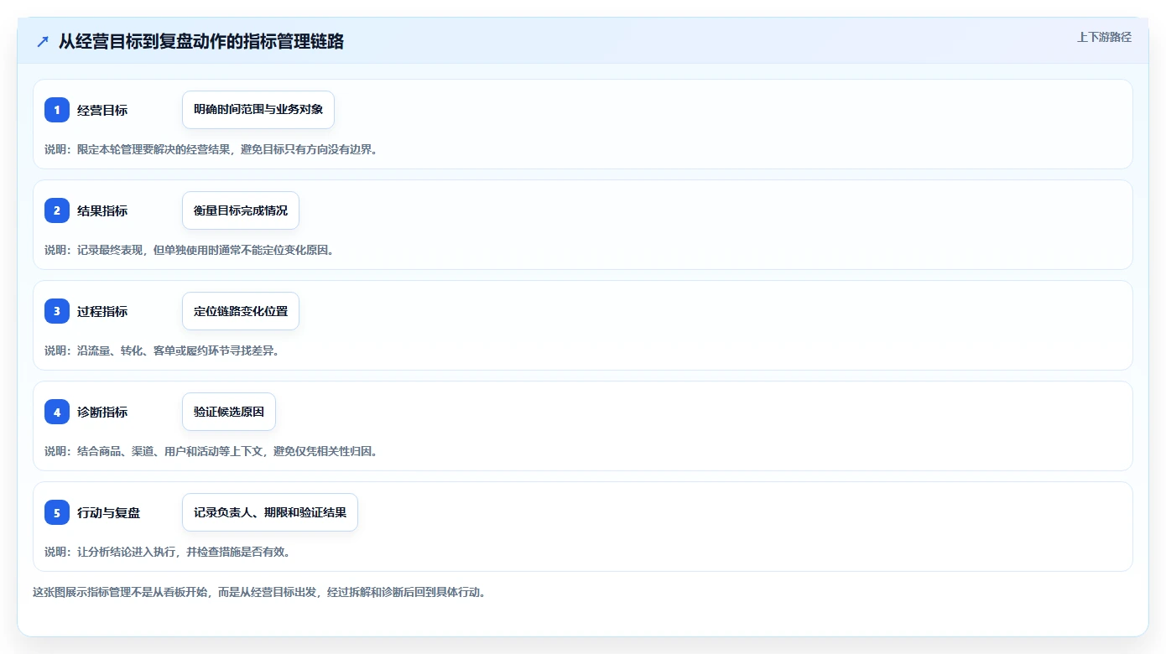
Task: Click the 结果指标 step label
Action: 102,210
